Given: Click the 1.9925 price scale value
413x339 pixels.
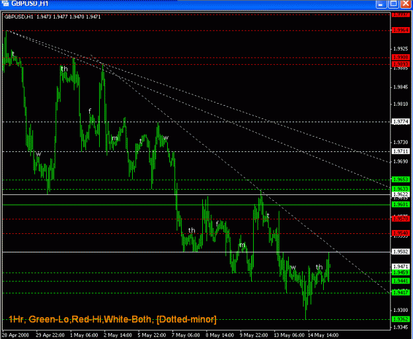Looking at the screenshot, I should (400, 49).
